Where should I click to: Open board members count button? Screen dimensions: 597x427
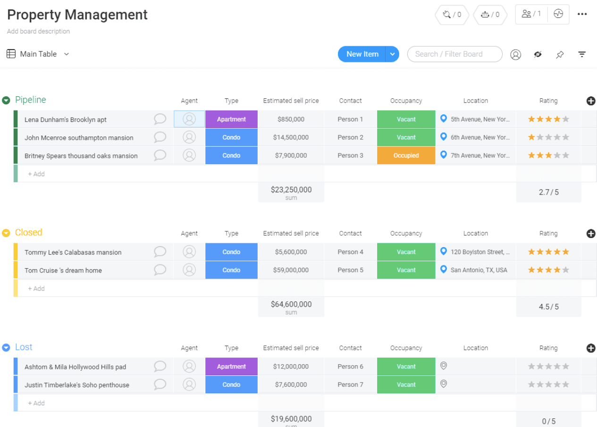click(531, 14)
